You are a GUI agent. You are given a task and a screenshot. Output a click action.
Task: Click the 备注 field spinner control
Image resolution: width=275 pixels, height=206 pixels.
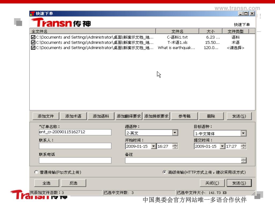tap(244, 160)
